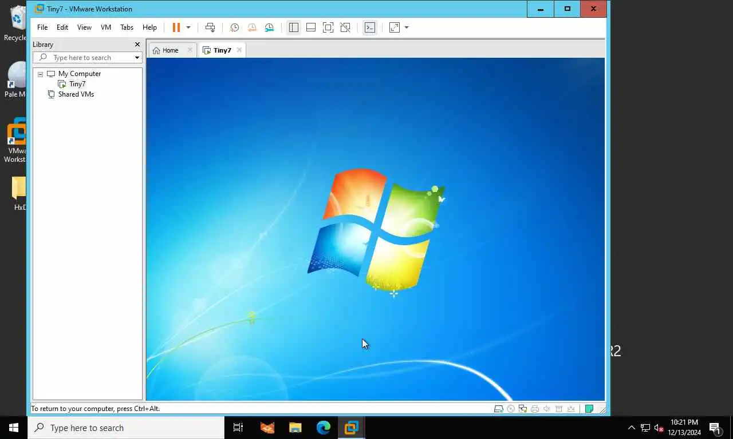This screenshot has width=733, height=439.
Task: Toggle the console view button
Action: point(370,27)
